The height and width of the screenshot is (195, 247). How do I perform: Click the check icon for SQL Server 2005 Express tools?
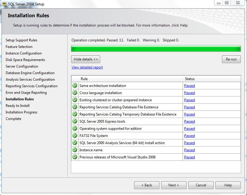[75, 121]
